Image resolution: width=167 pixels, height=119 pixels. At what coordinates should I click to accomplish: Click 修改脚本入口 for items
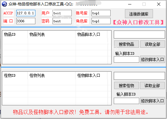point(153,59)
